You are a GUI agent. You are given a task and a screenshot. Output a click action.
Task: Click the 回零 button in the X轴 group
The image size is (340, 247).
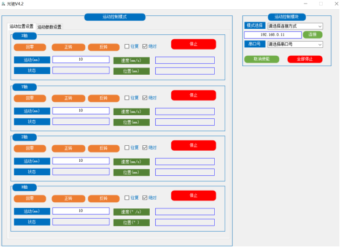coord(30,47)
